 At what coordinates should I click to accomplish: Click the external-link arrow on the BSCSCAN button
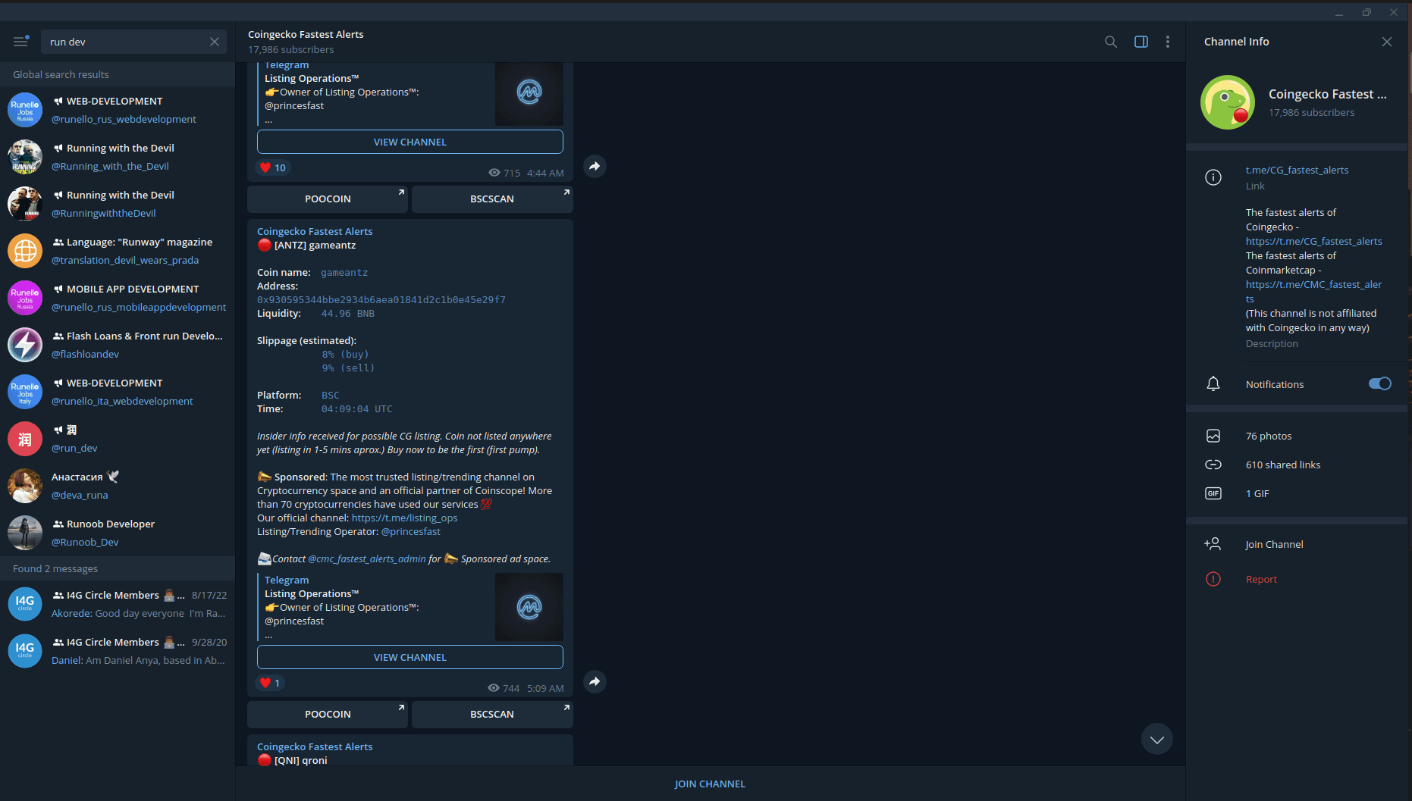coord(566,707)
